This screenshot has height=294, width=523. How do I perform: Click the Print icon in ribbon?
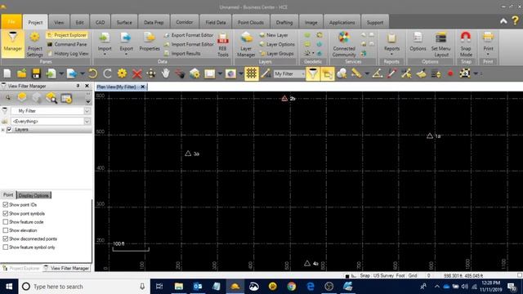pos(488,37)
